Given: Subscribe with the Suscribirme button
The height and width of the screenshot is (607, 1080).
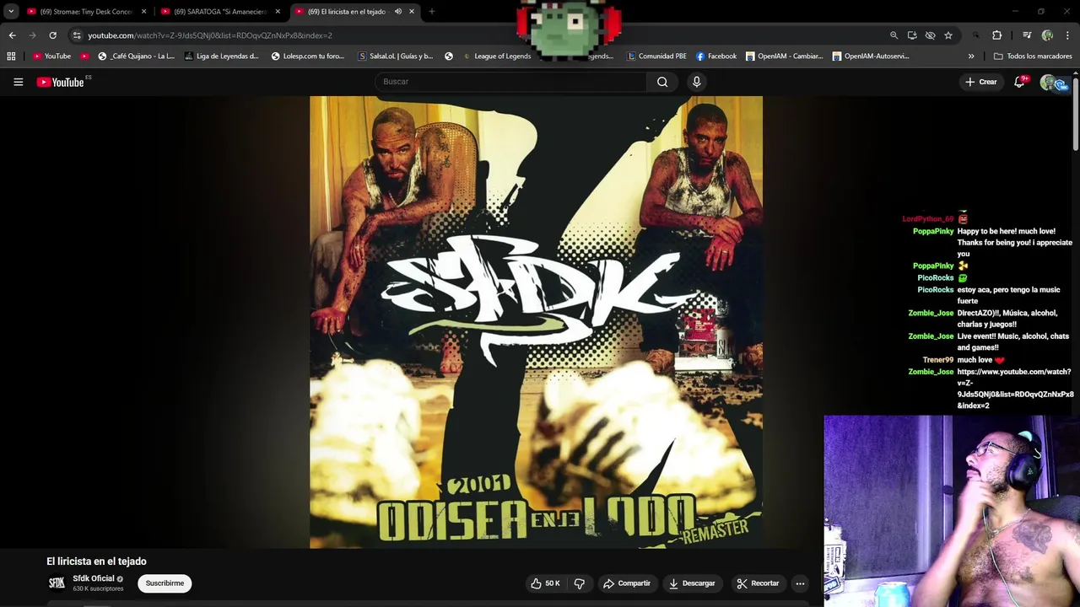Looking at the screenshot, I should click(x=165, y=583).
